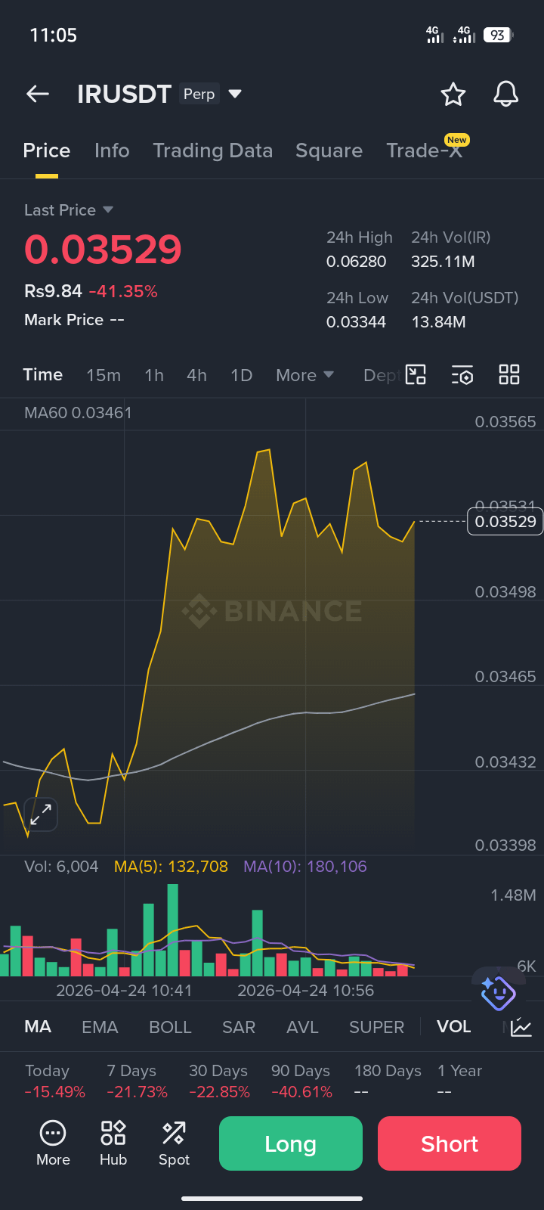Open the Square tab

[329, 150]
